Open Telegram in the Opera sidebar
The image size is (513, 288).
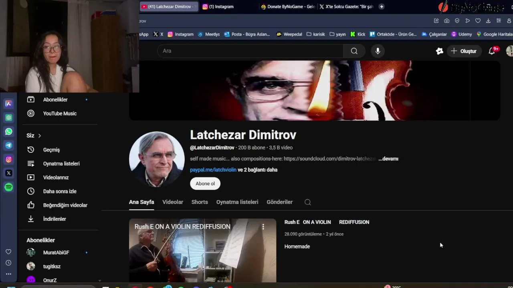8,145
